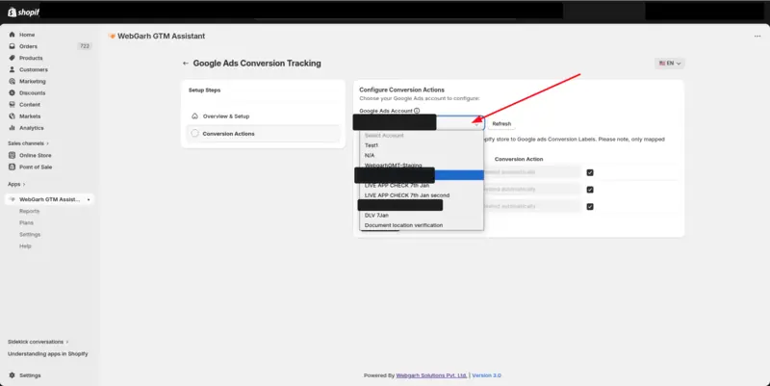Click the pin dot beside WebGarh GTM Assist
The width and height of the screenshot is (770, 386).
89,200
